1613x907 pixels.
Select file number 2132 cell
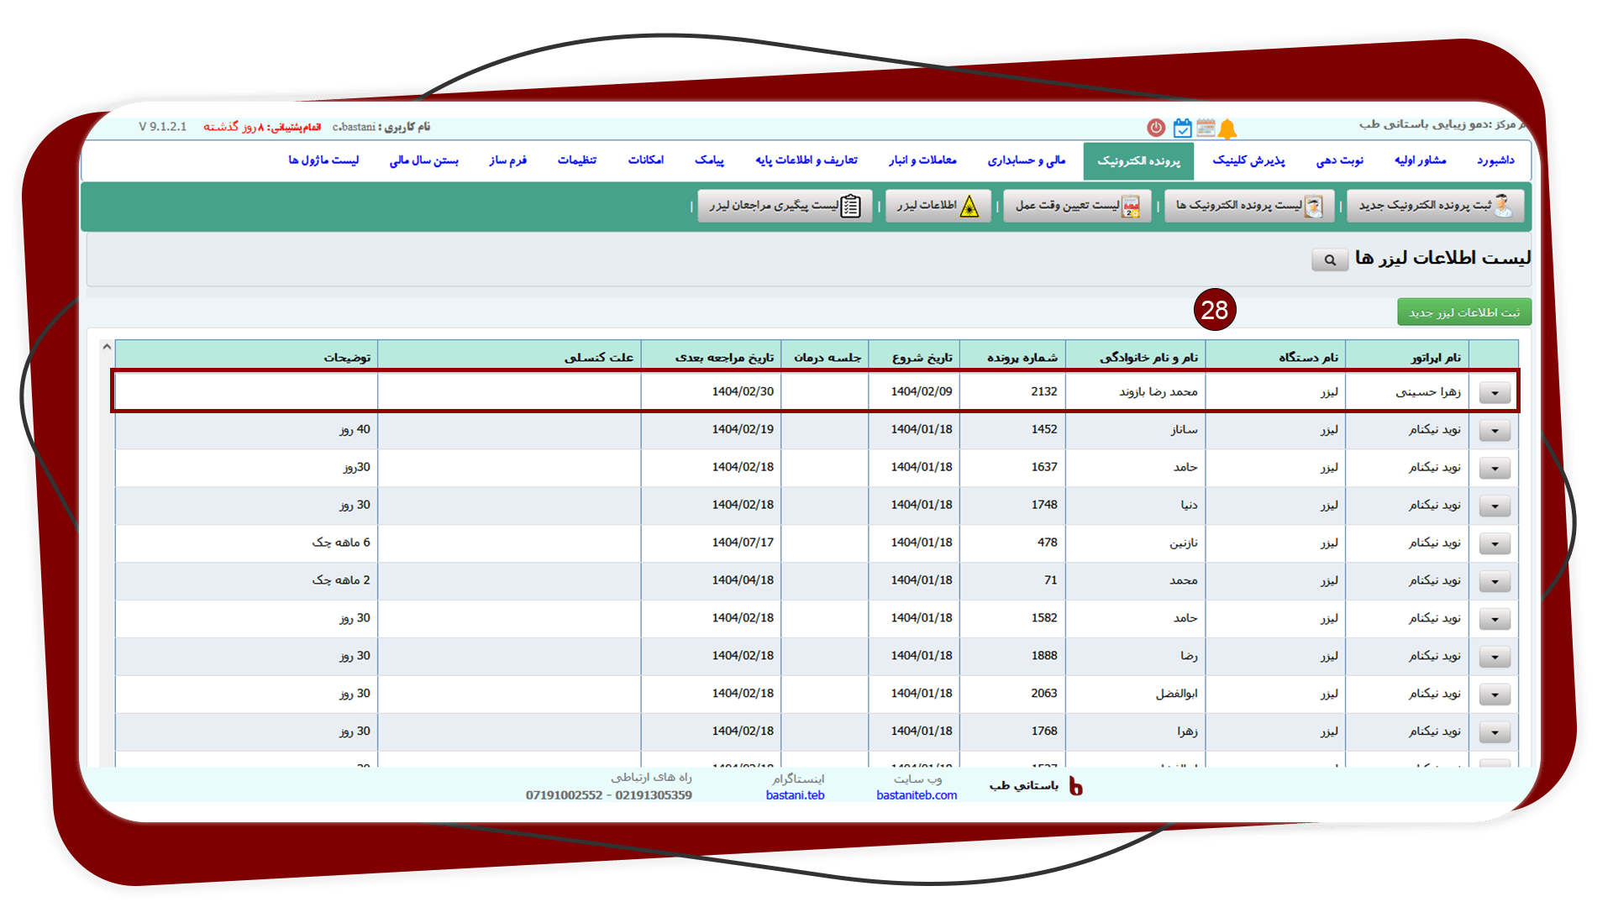1012,392
